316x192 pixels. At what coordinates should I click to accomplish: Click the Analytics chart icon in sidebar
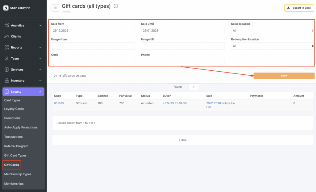[x=7, y=25]
